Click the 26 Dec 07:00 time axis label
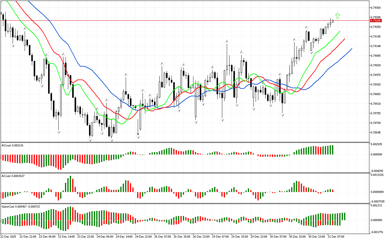This screenshot has width=385, height=240. click(163, 237)
